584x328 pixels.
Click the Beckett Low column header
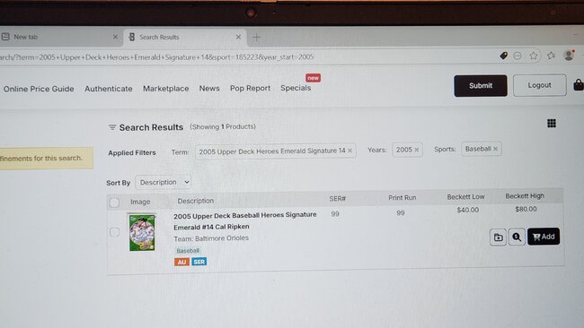pos(466,197)
